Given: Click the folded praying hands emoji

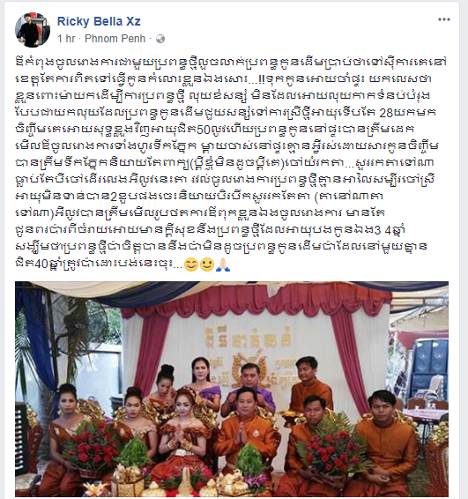Looking at the screenshot, I should 223,264.
